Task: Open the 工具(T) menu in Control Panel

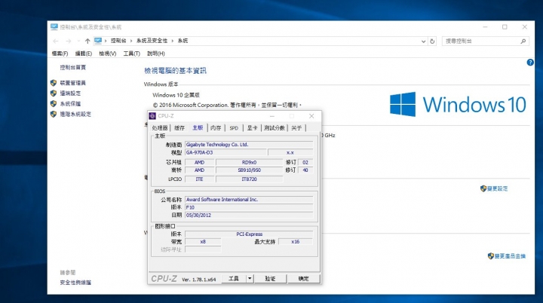Action: tap(131, 54)
